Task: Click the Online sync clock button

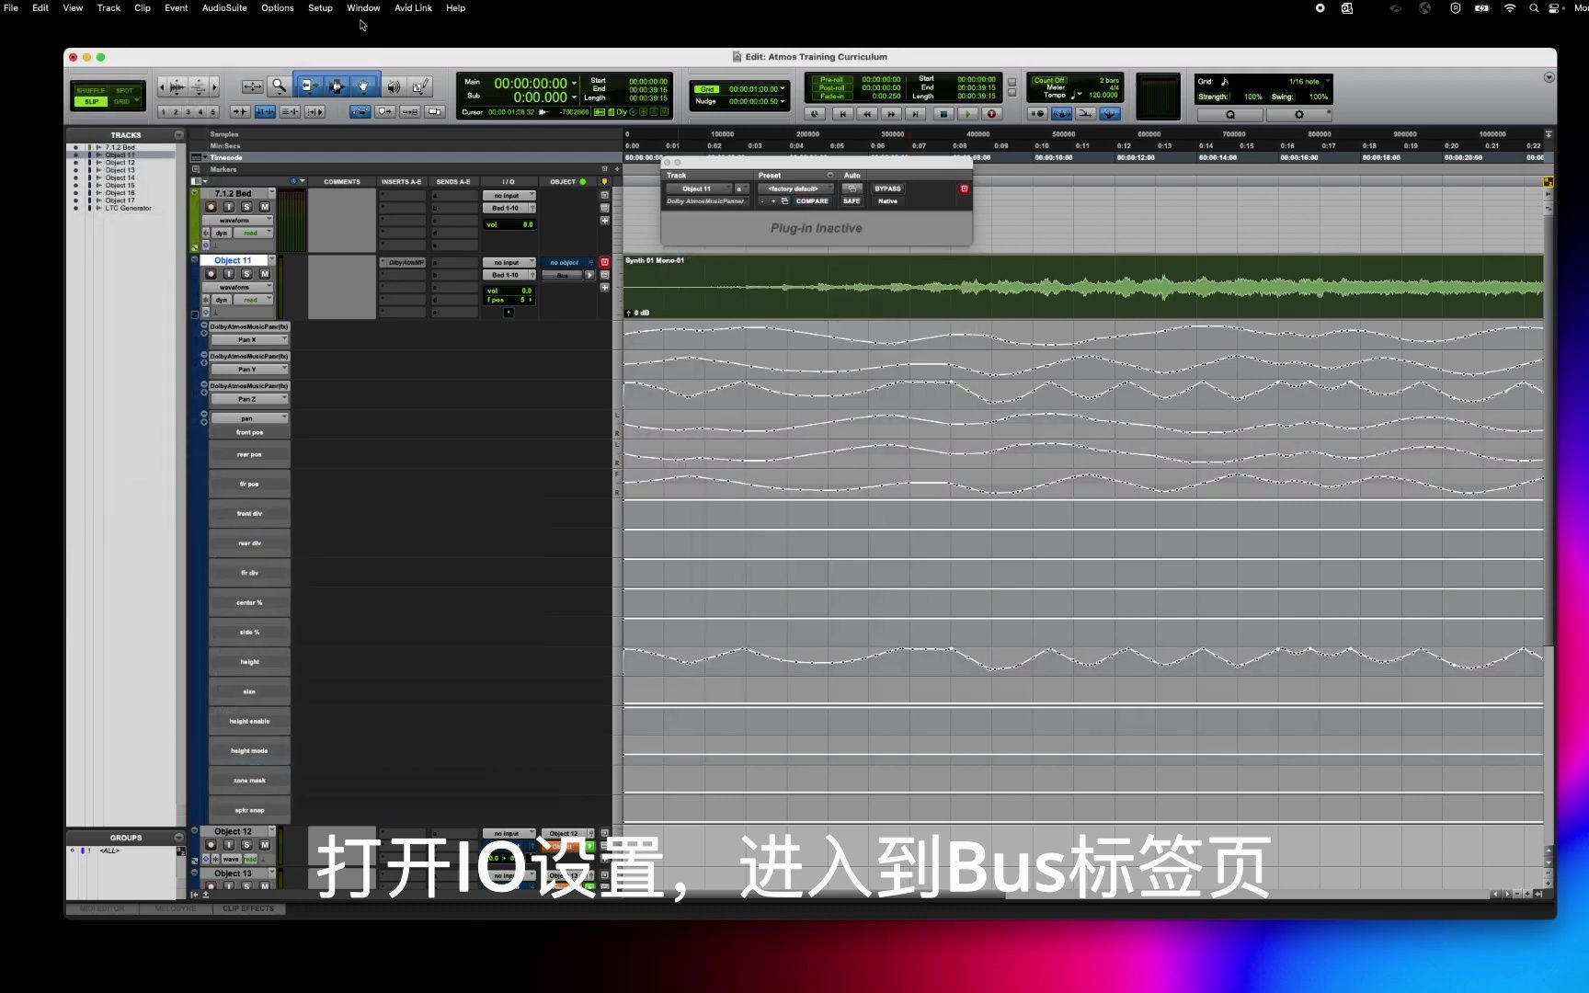Action: (x=815, y=114)
